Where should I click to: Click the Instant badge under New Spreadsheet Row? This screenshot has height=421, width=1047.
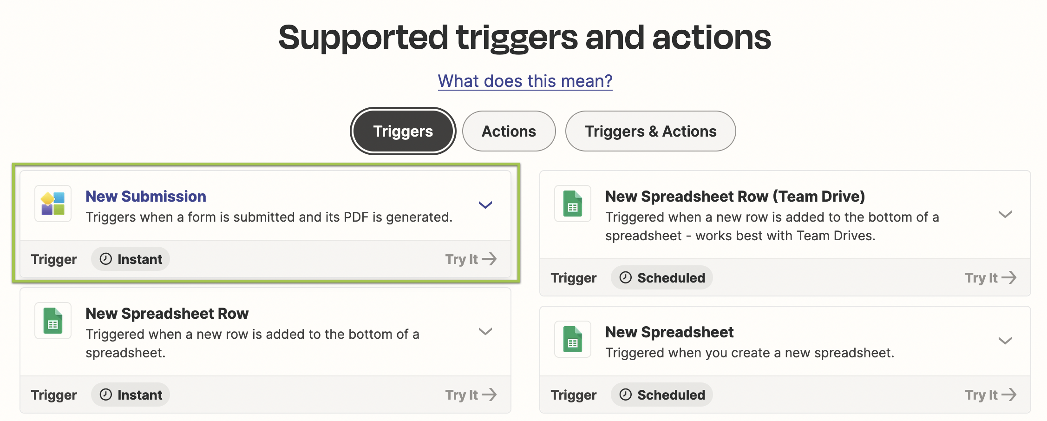131,395
